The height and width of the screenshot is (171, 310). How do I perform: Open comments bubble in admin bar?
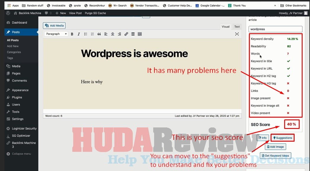pyautogui.click(x=48, y=13)
